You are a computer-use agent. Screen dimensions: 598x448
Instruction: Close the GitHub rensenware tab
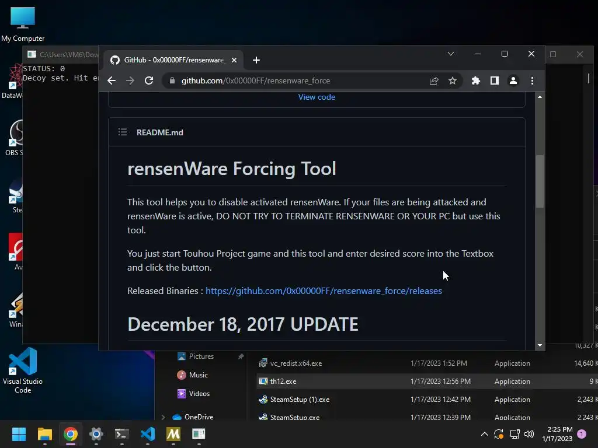coord(234,60)
